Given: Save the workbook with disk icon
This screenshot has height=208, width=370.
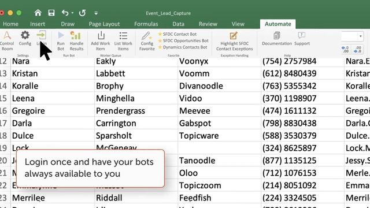Looking at the screenshot, I should pyautogui.click(x=51, y=13).
